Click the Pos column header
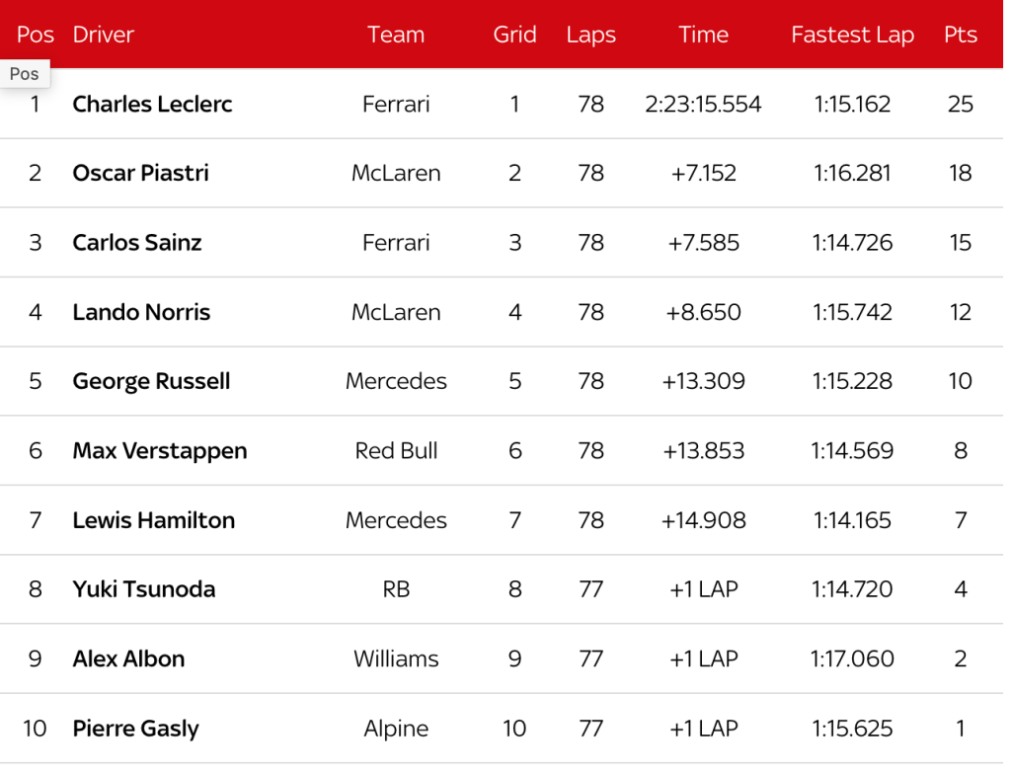This screenshot has height=773, width=1011. [36, 35]
